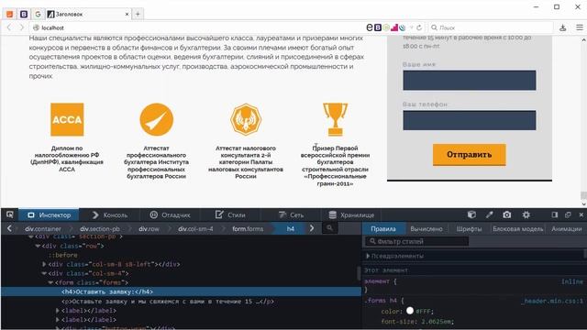
Task: Click the orange paper plane certificate icon
Action: (x=157, y=120)
